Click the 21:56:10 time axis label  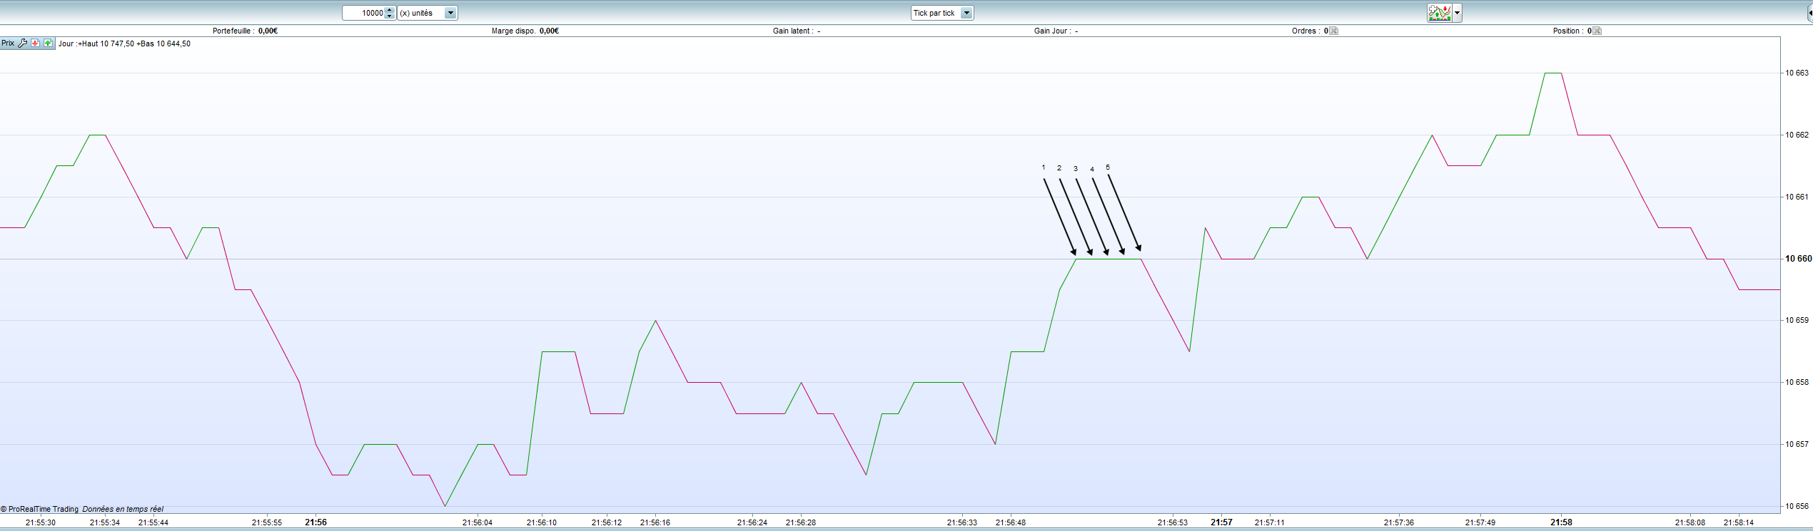pos(542,522)
